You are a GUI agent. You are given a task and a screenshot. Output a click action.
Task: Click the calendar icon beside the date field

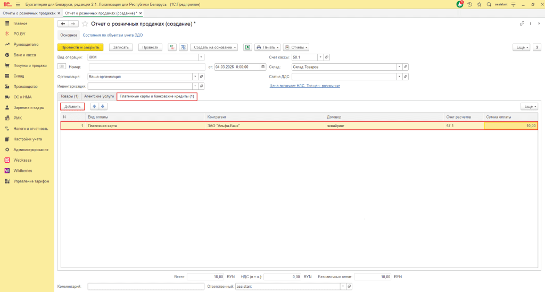(263, 66)
